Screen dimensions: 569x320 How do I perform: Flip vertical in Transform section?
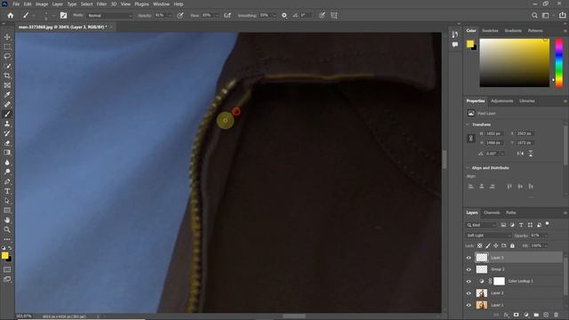[531, 154]
